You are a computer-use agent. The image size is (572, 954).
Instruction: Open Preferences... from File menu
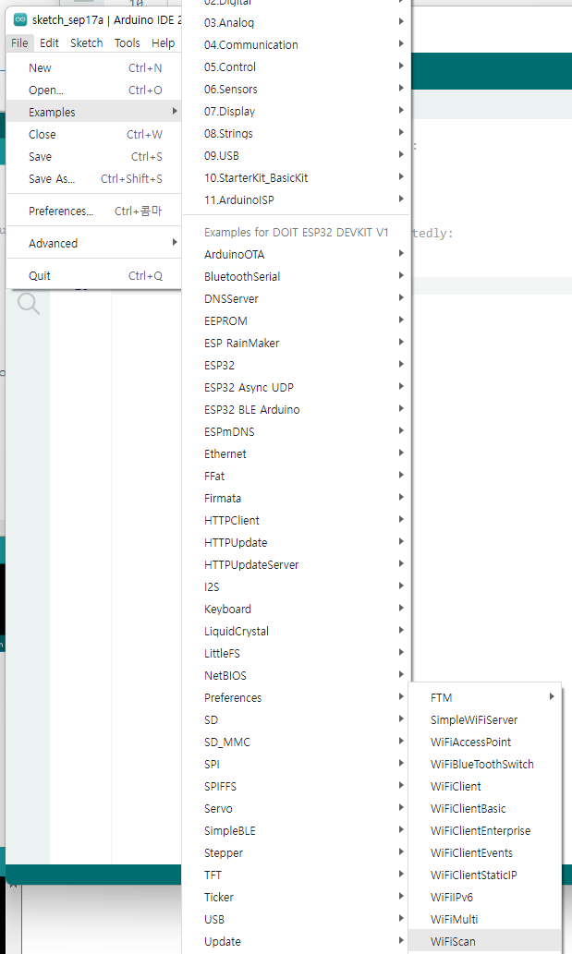(x=93, y=211)
